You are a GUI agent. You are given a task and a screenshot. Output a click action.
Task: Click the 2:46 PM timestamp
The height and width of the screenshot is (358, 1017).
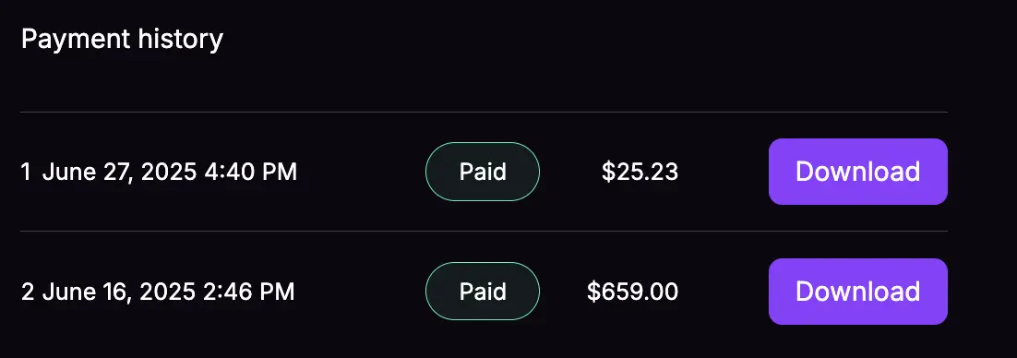click(248, 292)
